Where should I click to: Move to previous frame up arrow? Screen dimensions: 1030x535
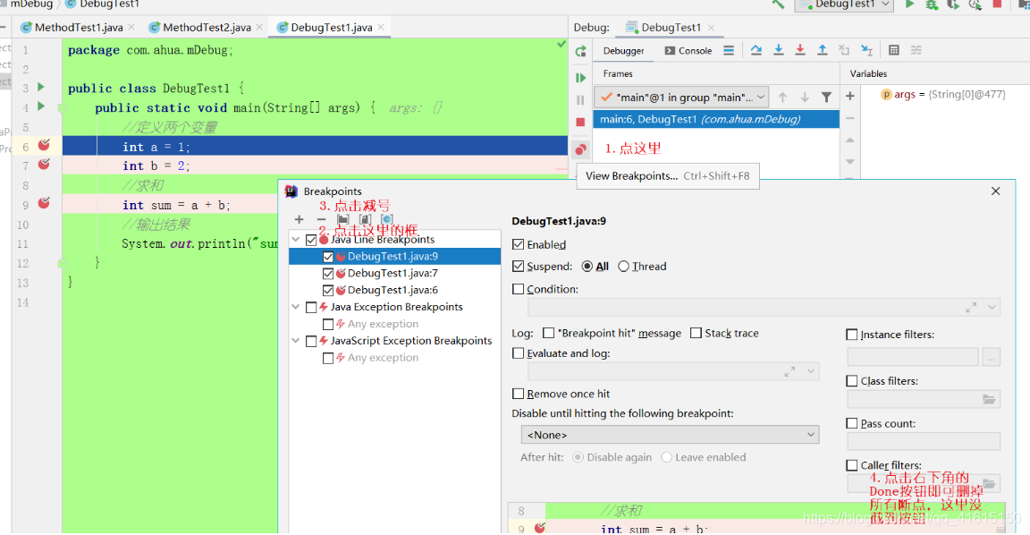tap(782, 98)
